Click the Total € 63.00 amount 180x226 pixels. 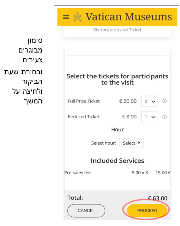click(158, 198)
